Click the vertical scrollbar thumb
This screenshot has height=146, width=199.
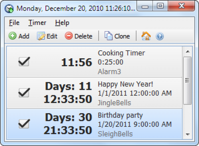[187, 80]
